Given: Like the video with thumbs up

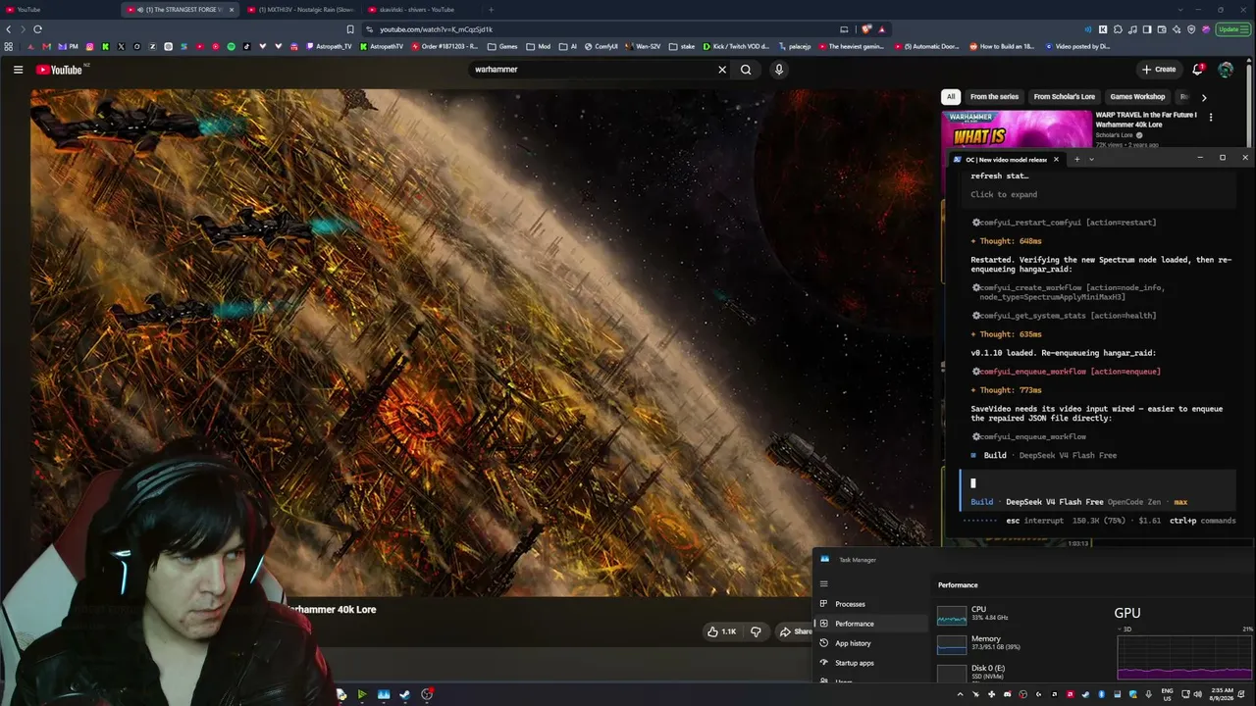Looking at the screenshot, I should coord(722,631).
